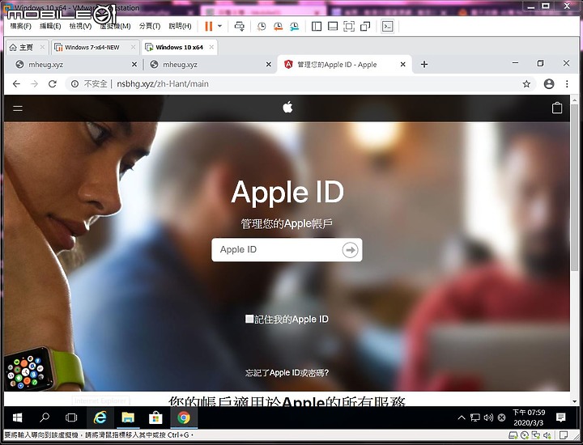Bookmark this page with star icon

coord(526,84)
